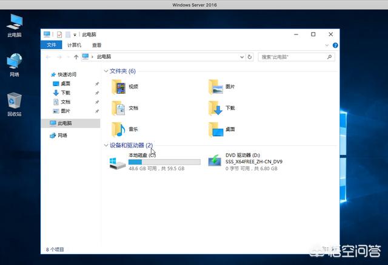Click the pin icon beside sidebar 图片
Image resolution: width=388 pixels, height=265 pixels.
point(97,111)
